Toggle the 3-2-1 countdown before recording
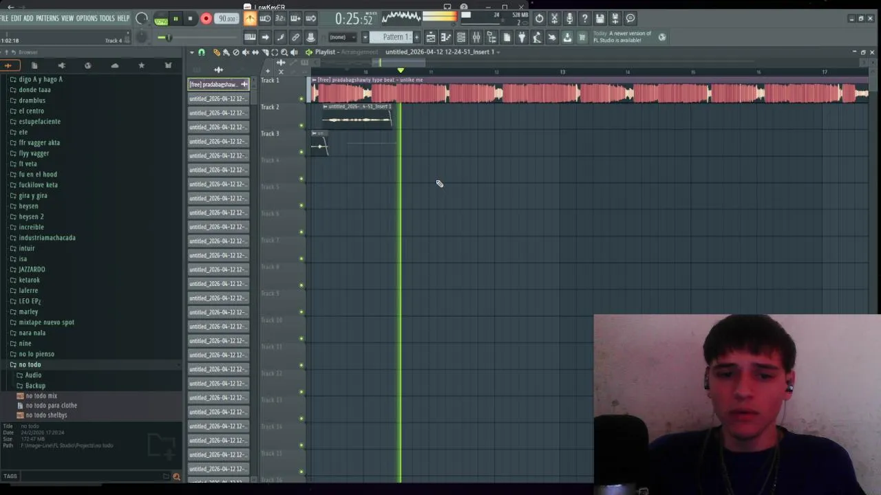The width and height of the screenshot is (881, 495). [x=280, y=19]
